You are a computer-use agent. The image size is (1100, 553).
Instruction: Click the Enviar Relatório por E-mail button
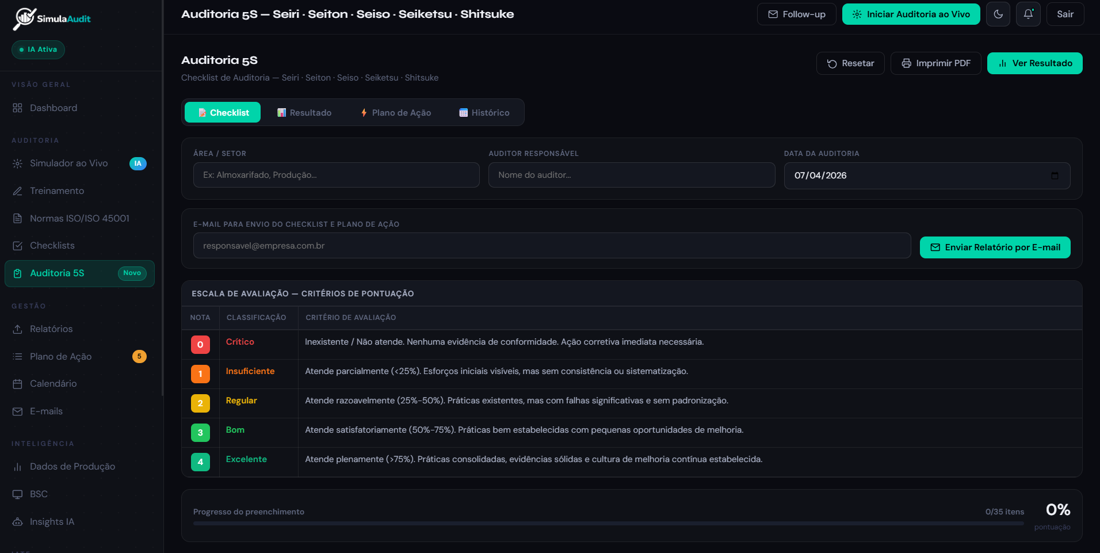click(x=995, y=247)
